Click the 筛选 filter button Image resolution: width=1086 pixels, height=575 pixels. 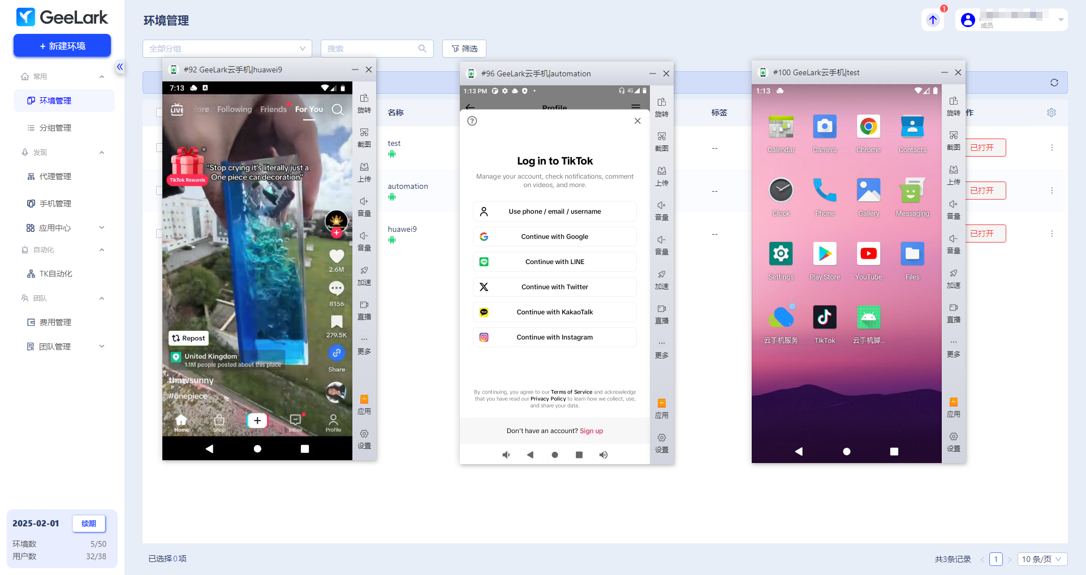[464, 49]
